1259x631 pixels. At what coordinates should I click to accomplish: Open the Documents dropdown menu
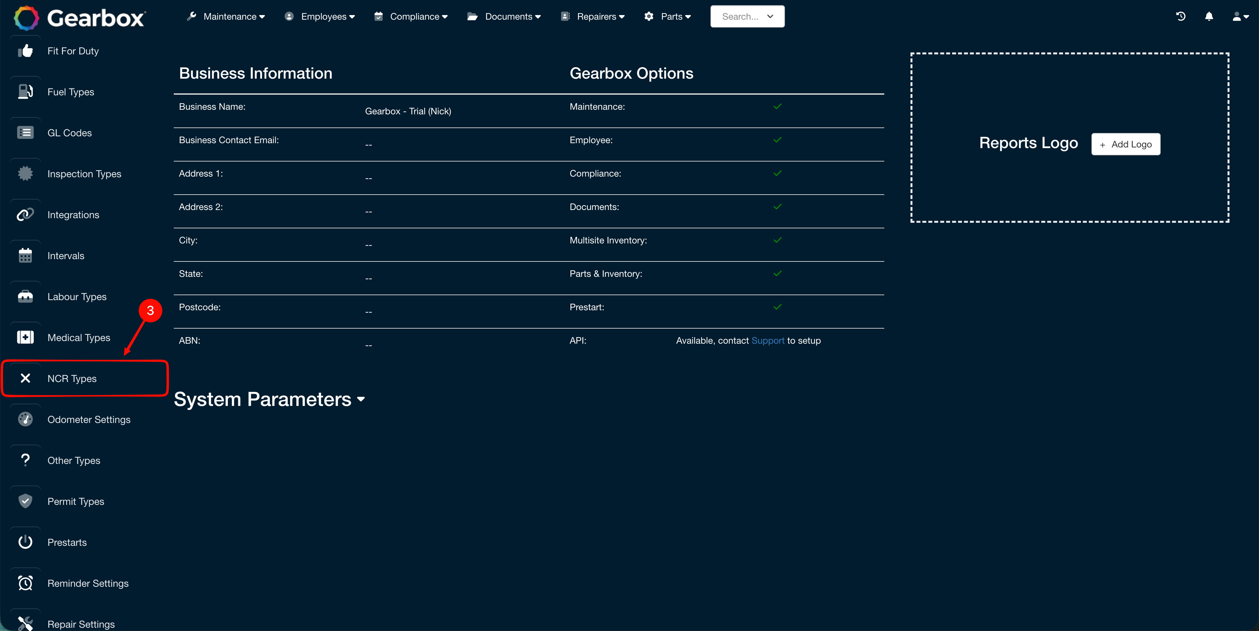[x=504, y=17]
